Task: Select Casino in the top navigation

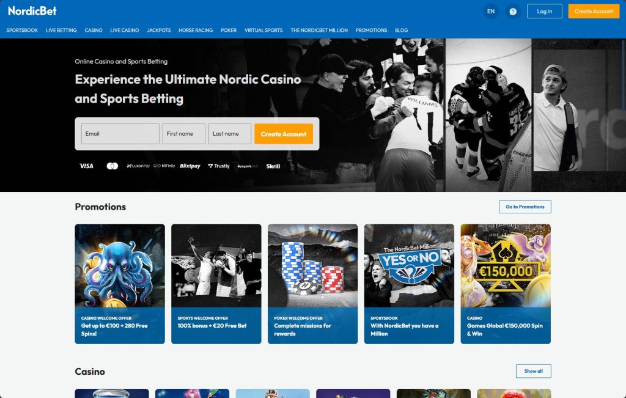Action: tap(94, 31)
